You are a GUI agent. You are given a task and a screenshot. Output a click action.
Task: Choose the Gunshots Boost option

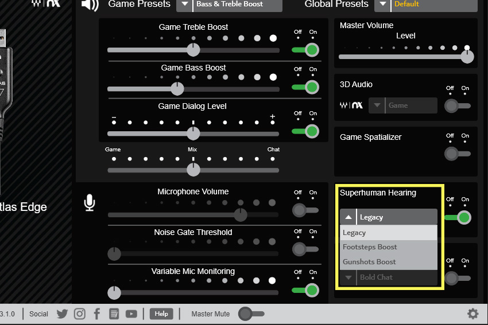[369, 262]
